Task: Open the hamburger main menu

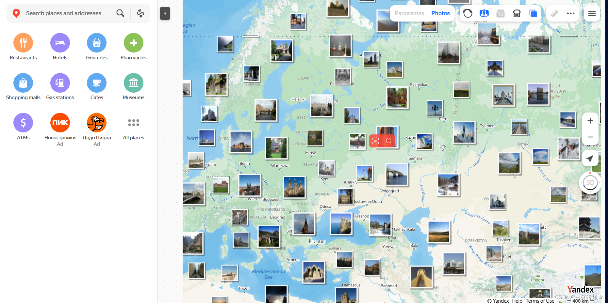Action: 592,13
